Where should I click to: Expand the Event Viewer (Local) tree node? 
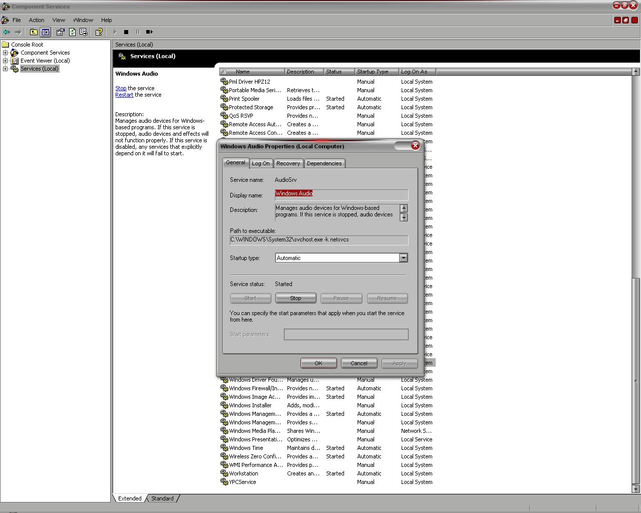(x=6, y=61)
